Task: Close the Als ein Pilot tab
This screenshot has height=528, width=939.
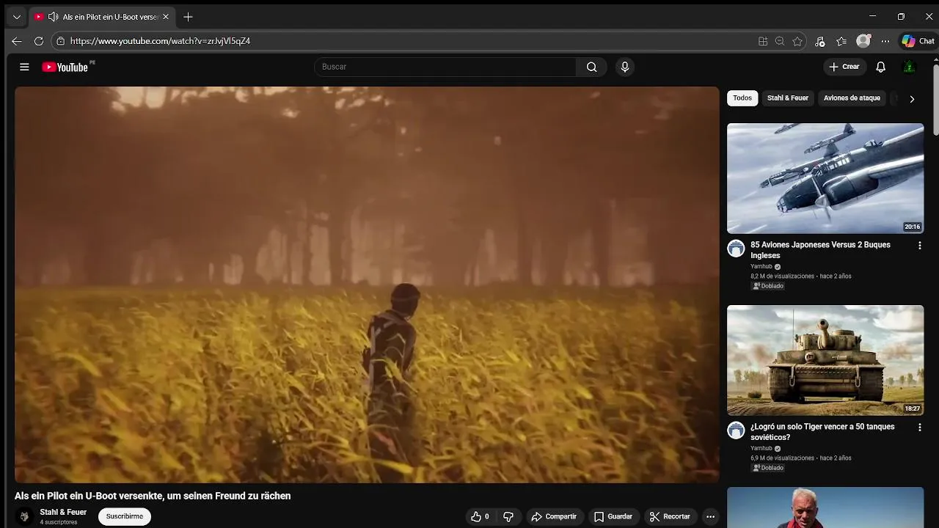Action: coord(166,17)
